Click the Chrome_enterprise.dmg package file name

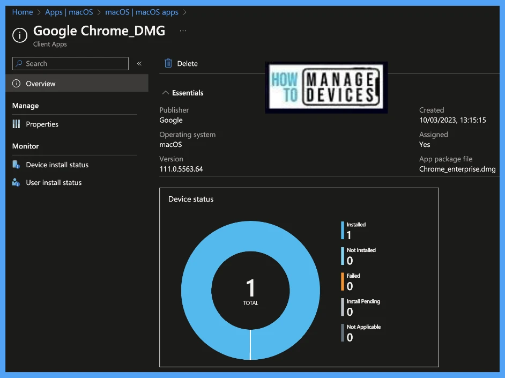pyautogui.click(x=457, y=169)
